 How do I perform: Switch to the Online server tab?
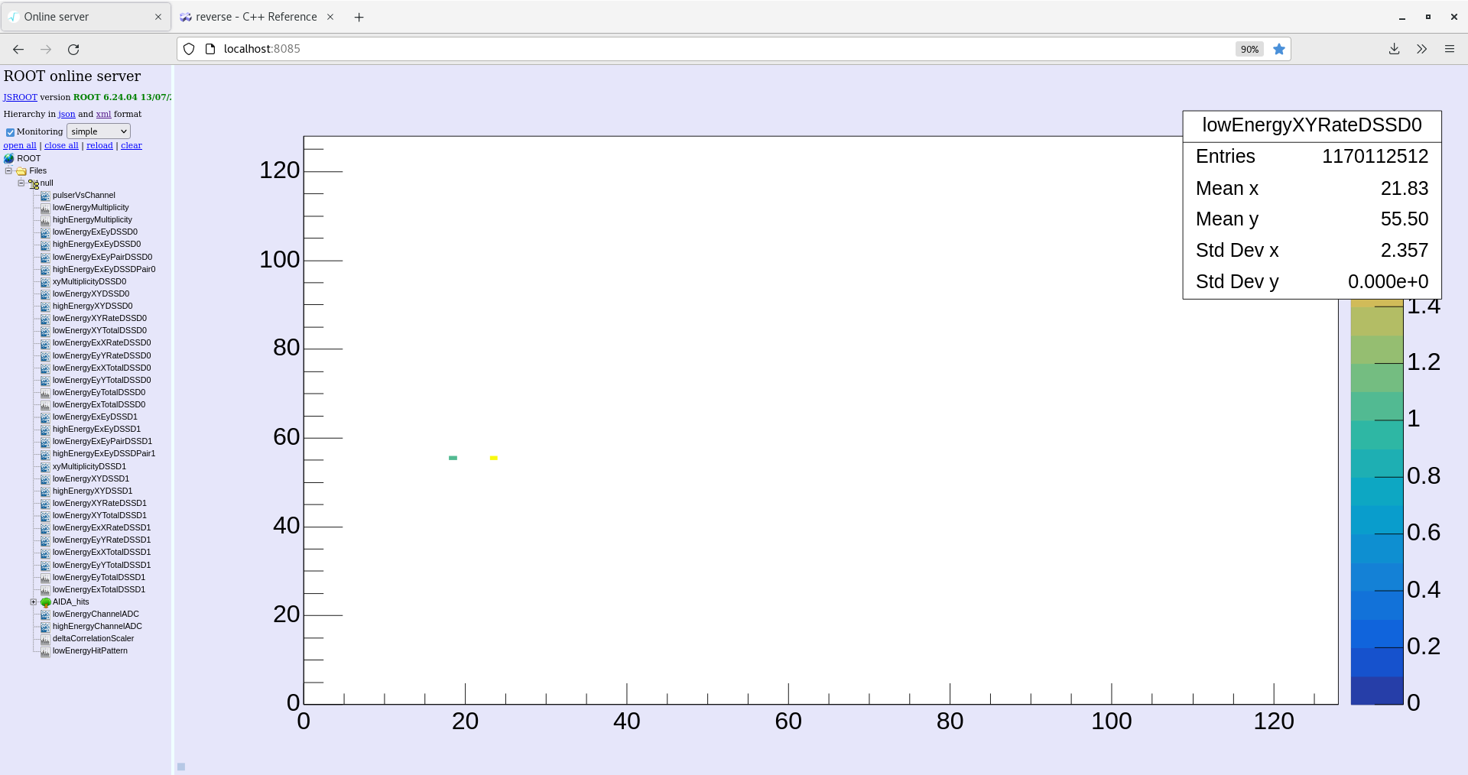tap(85, 17)
